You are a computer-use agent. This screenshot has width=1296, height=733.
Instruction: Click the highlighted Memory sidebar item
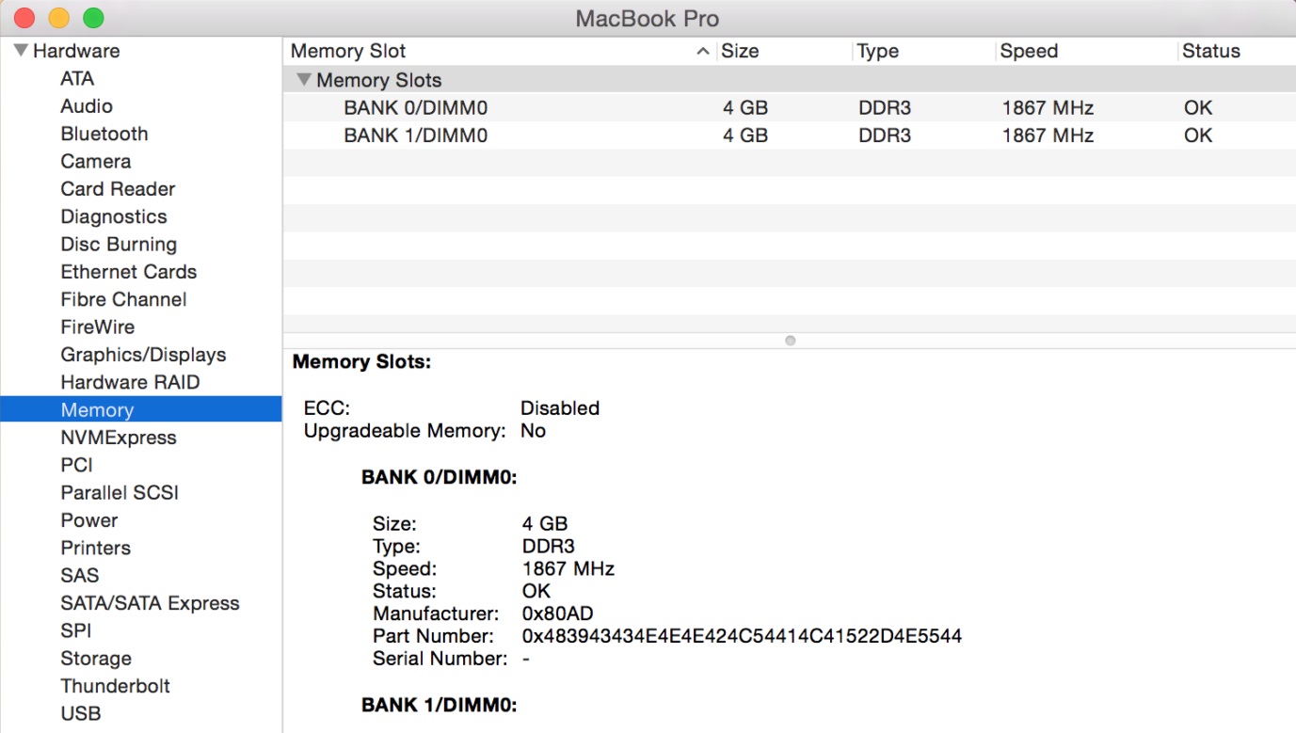point(141,409)
